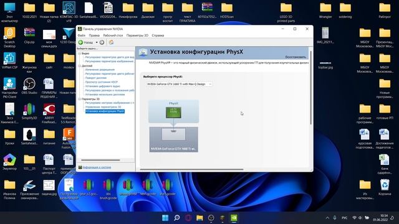
Task: Select the Scratch Desktop shortcut icon
Action: pos(10,37)
